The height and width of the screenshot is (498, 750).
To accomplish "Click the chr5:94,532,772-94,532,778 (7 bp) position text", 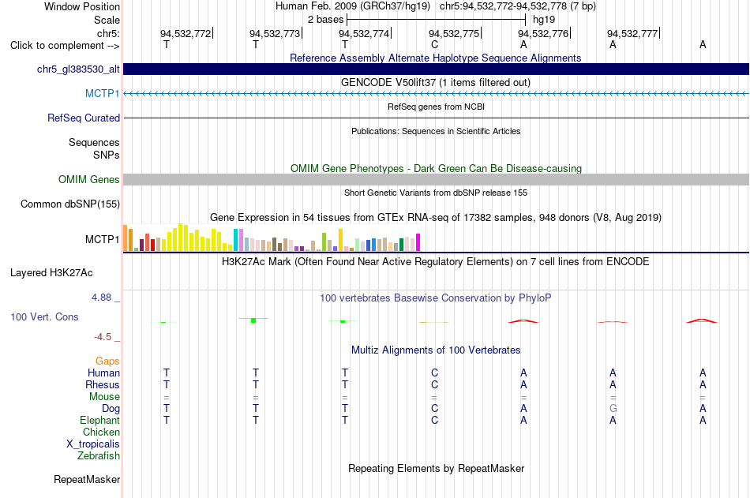I will tap(518, 6).
